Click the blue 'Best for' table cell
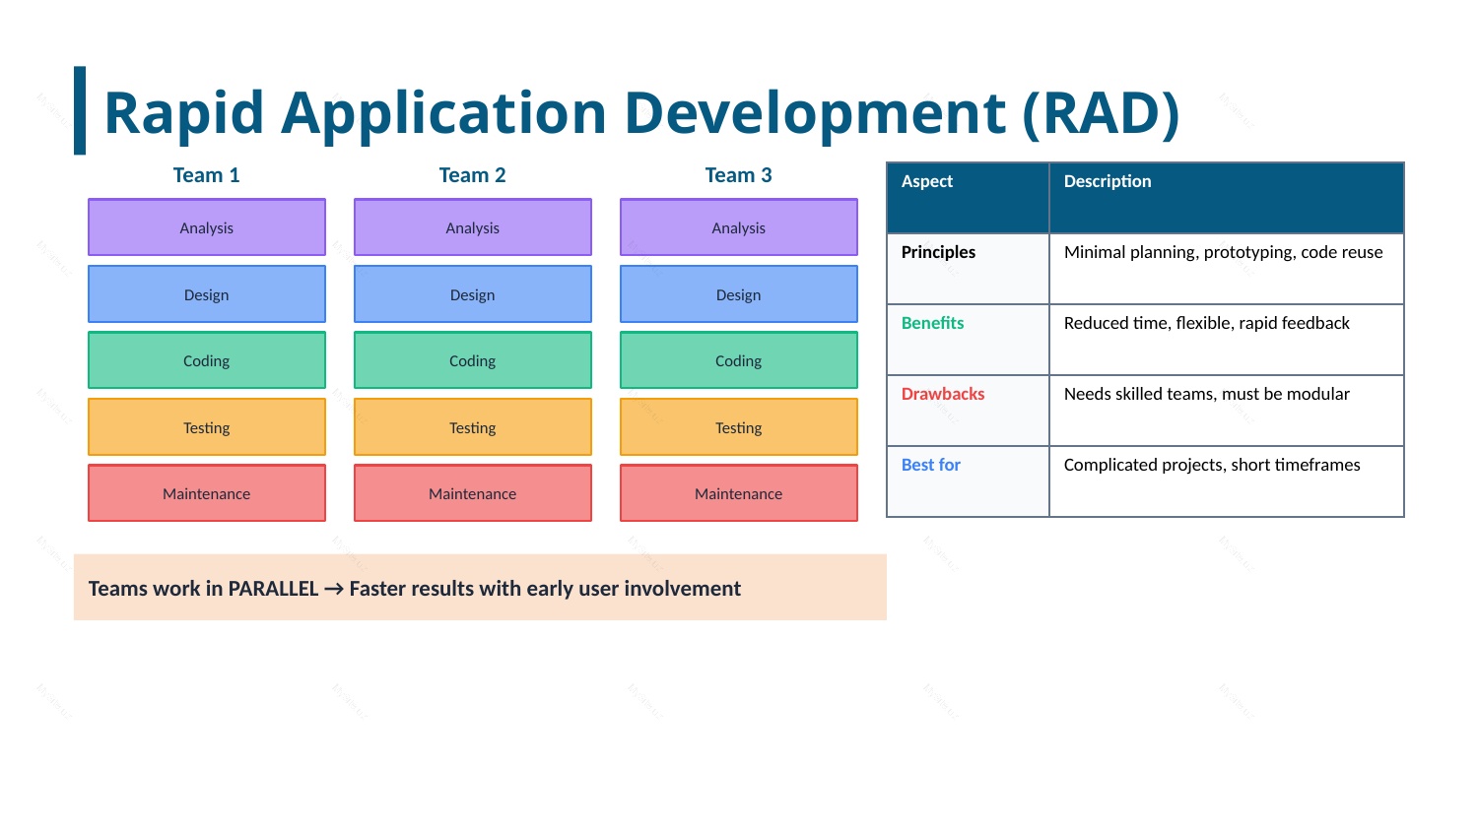This screenshot has width=1478, height=831. click(x=968, y=480)
